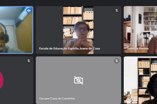The image size is (157, 104).
Task: Click muted mic icon above pink avatar
Action: (29, 61)
